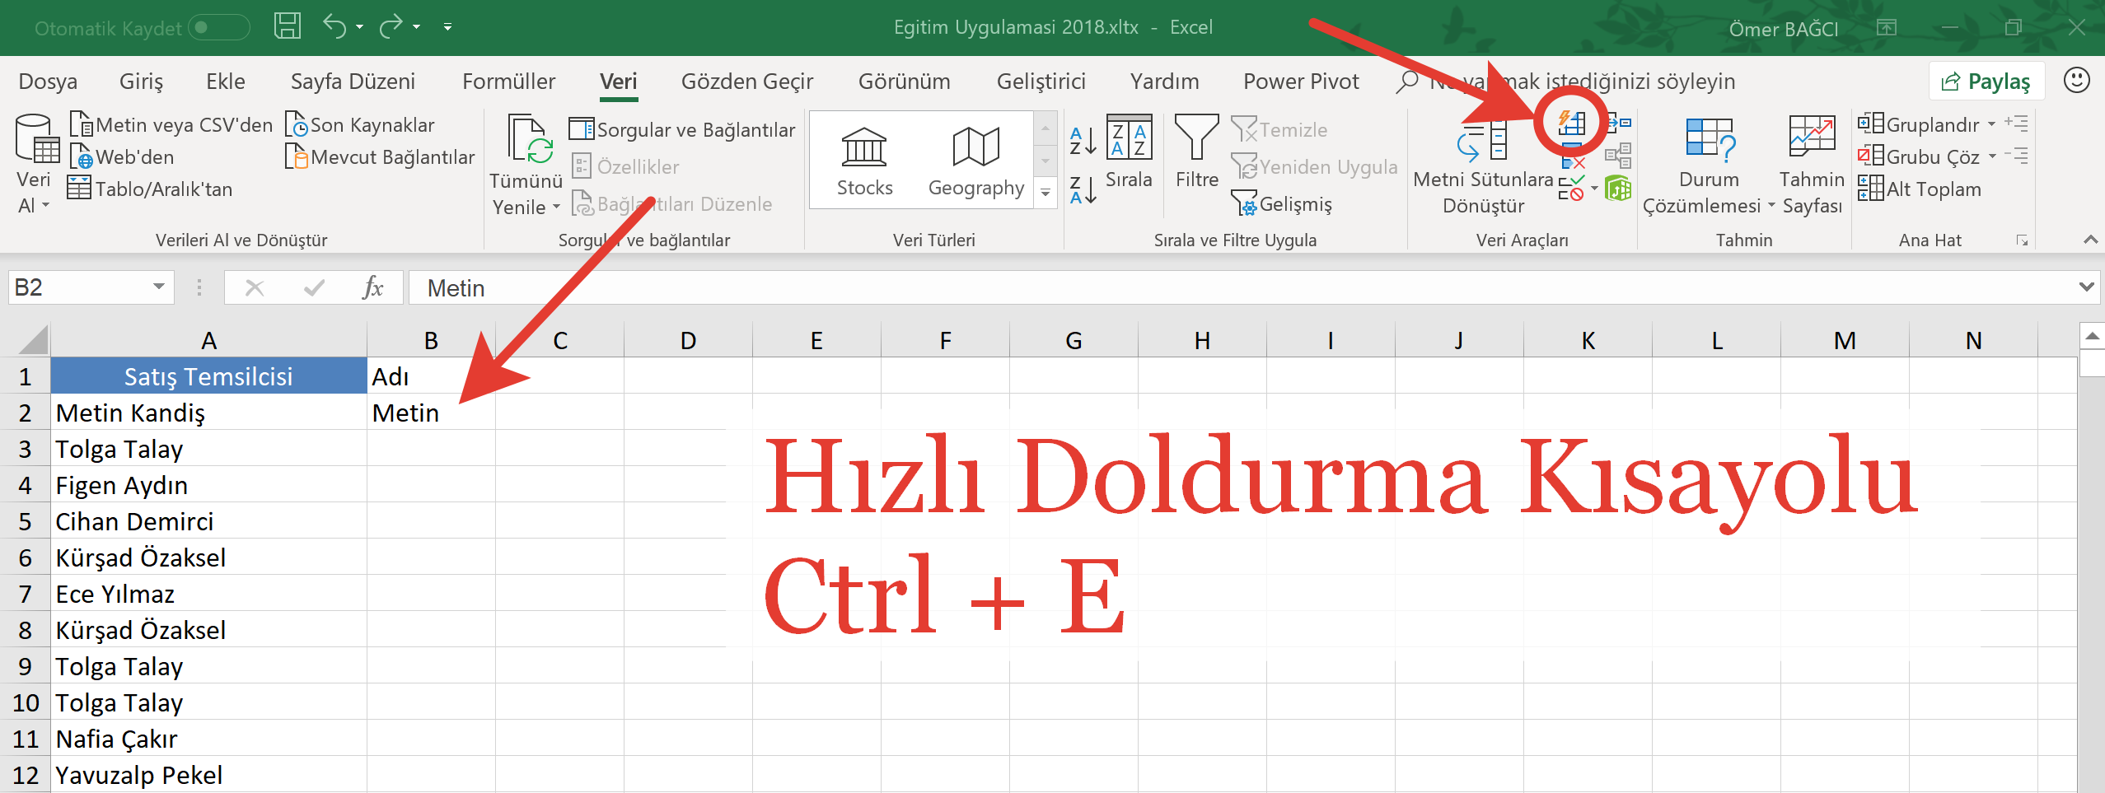2105x793 pixels.
Task: Select the Hızlı Doldurma (Flash Fill) icon
Action: 1572,124
